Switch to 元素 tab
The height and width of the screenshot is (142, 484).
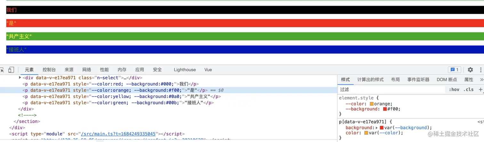[29, 70]
